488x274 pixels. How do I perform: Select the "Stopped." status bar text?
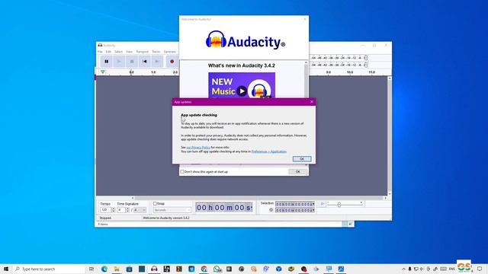click(x=105, y=218)
